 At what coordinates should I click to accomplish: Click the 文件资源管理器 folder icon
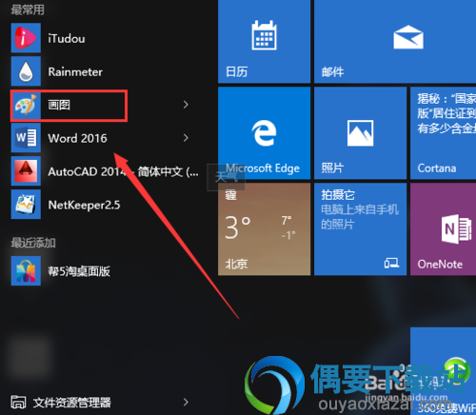(x=18, y=402)
